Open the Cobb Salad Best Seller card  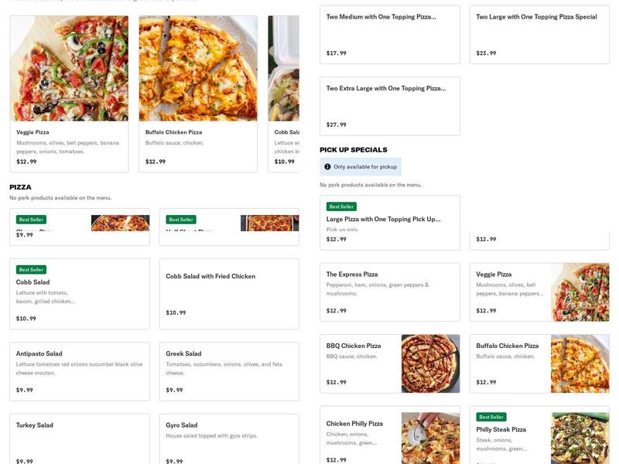79,294
